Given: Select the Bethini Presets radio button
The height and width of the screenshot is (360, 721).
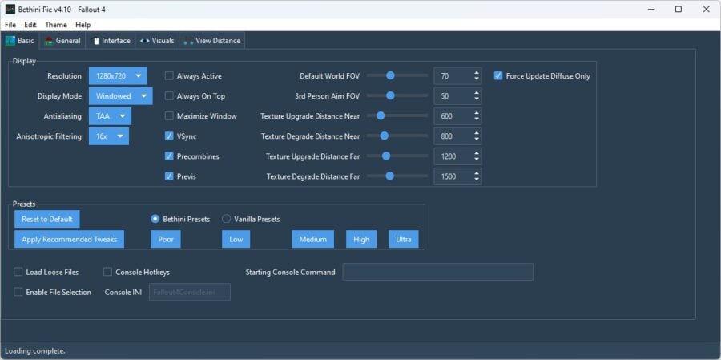Looking at the screenshot, I should pos(155,219).
